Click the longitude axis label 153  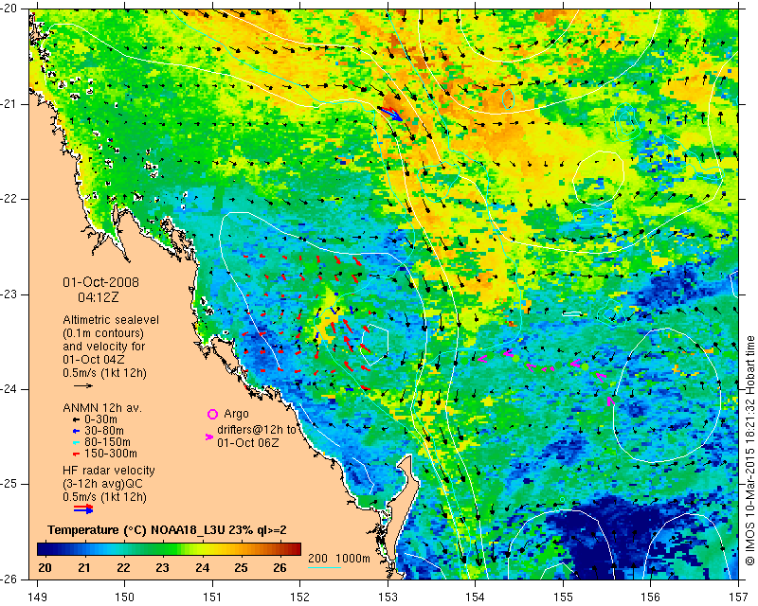click(388, 598)
